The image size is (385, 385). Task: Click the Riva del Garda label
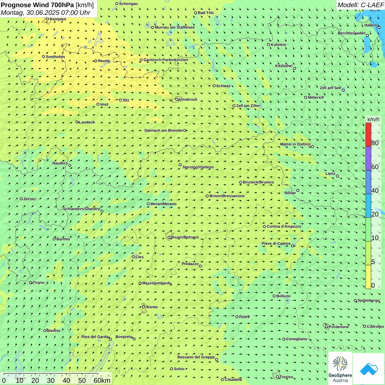pos(95,337)
